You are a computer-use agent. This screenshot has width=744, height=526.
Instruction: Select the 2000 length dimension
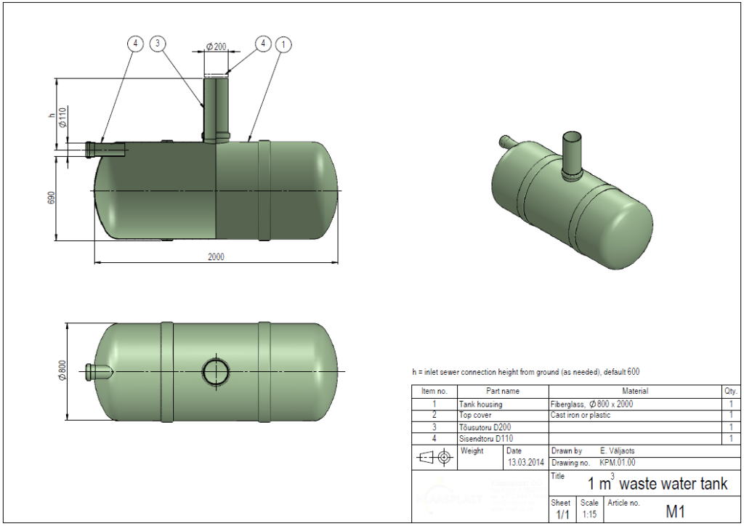[x=217, y=256]
